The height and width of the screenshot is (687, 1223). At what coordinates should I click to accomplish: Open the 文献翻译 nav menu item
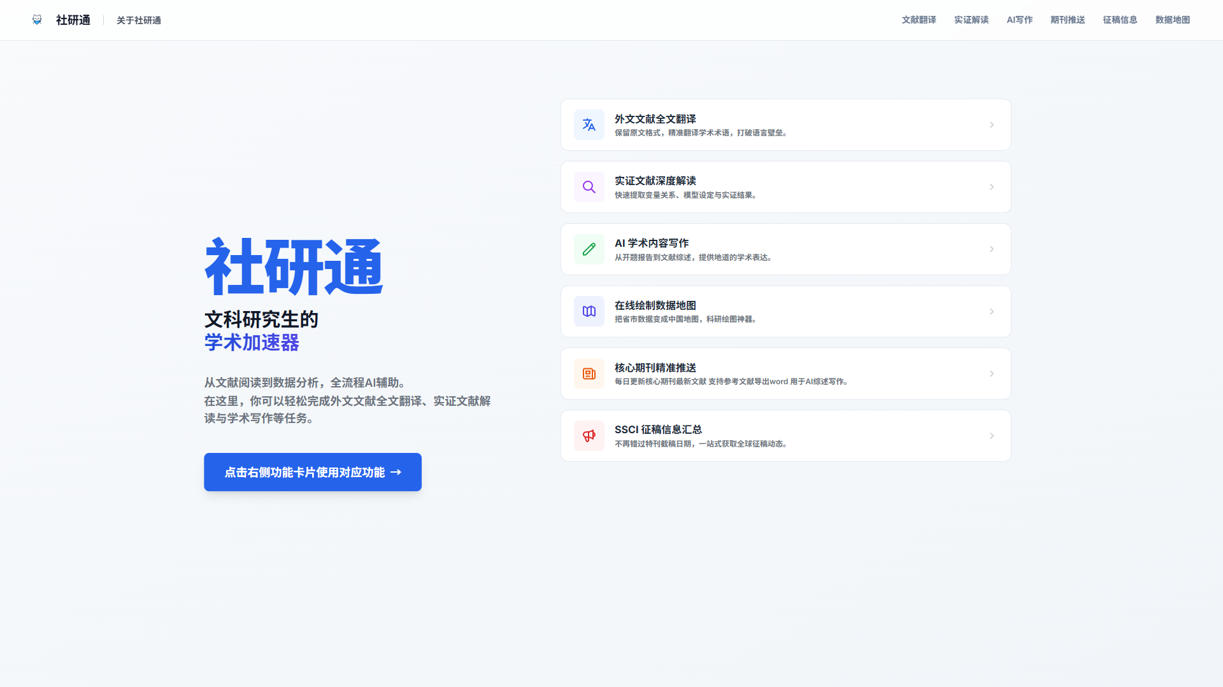pos(919,20)
